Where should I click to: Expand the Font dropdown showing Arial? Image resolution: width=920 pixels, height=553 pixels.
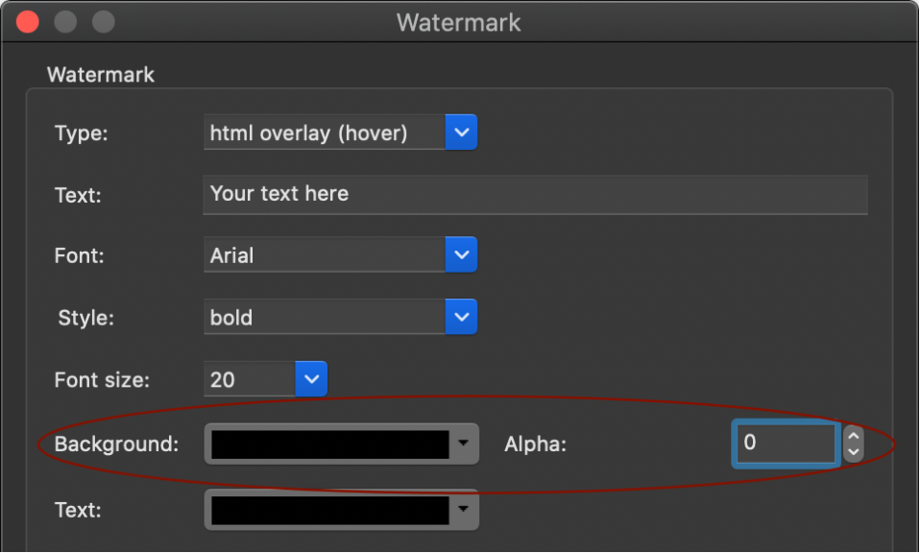(x=461, y=254)
